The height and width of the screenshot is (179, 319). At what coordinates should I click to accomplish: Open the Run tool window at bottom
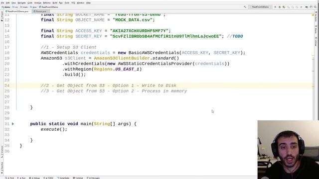[x=21, y=178]
